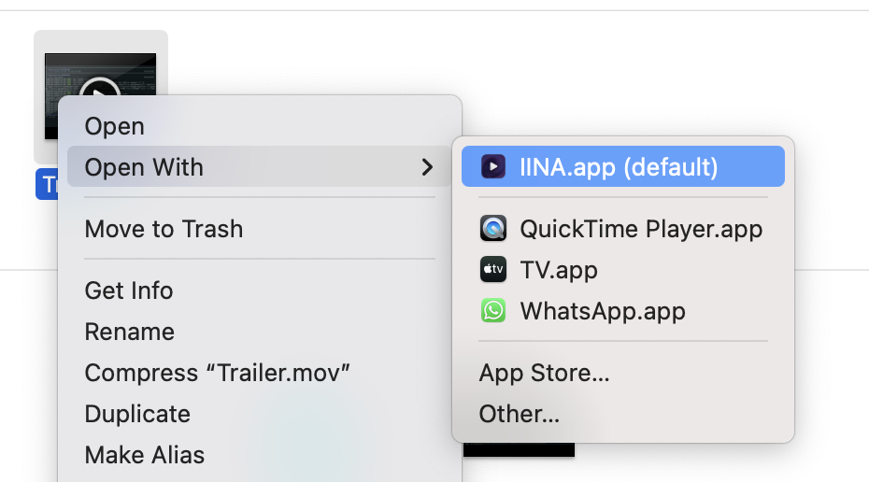
Task: Click the App Store… option
Action: point(544,373)
